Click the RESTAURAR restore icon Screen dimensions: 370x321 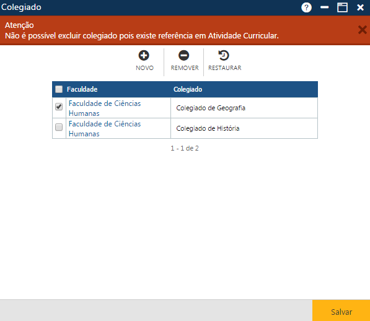point(224,55)
